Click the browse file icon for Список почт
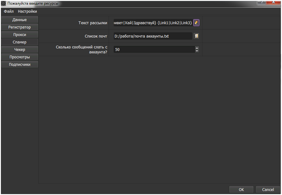The height and width of the screenshot is (195, 282). coord(196,36)
